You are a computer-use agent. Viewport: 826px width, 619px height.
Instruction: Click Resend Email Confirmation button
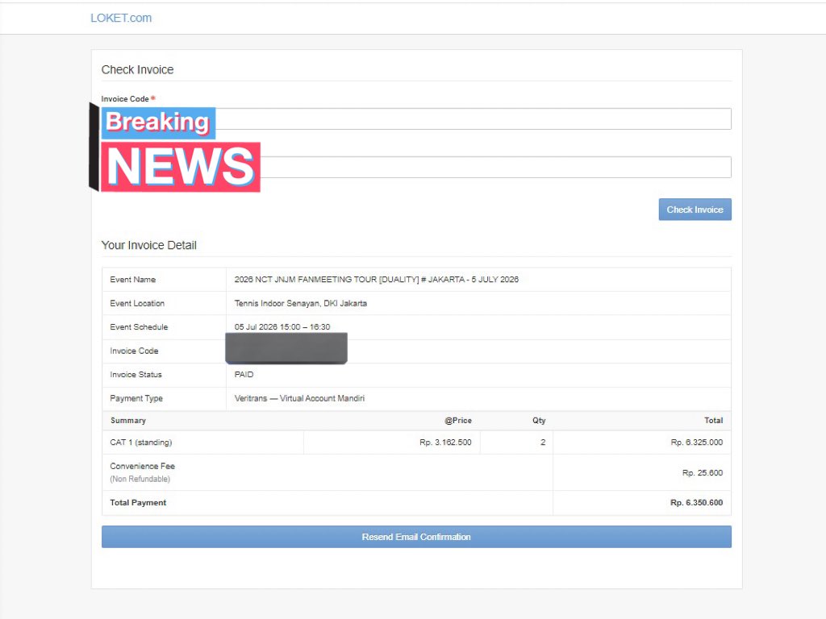coord(416,537)
